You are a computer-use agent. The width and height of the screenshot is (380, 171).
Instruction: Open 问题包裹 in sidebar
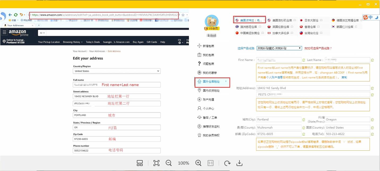click(206, 64)
